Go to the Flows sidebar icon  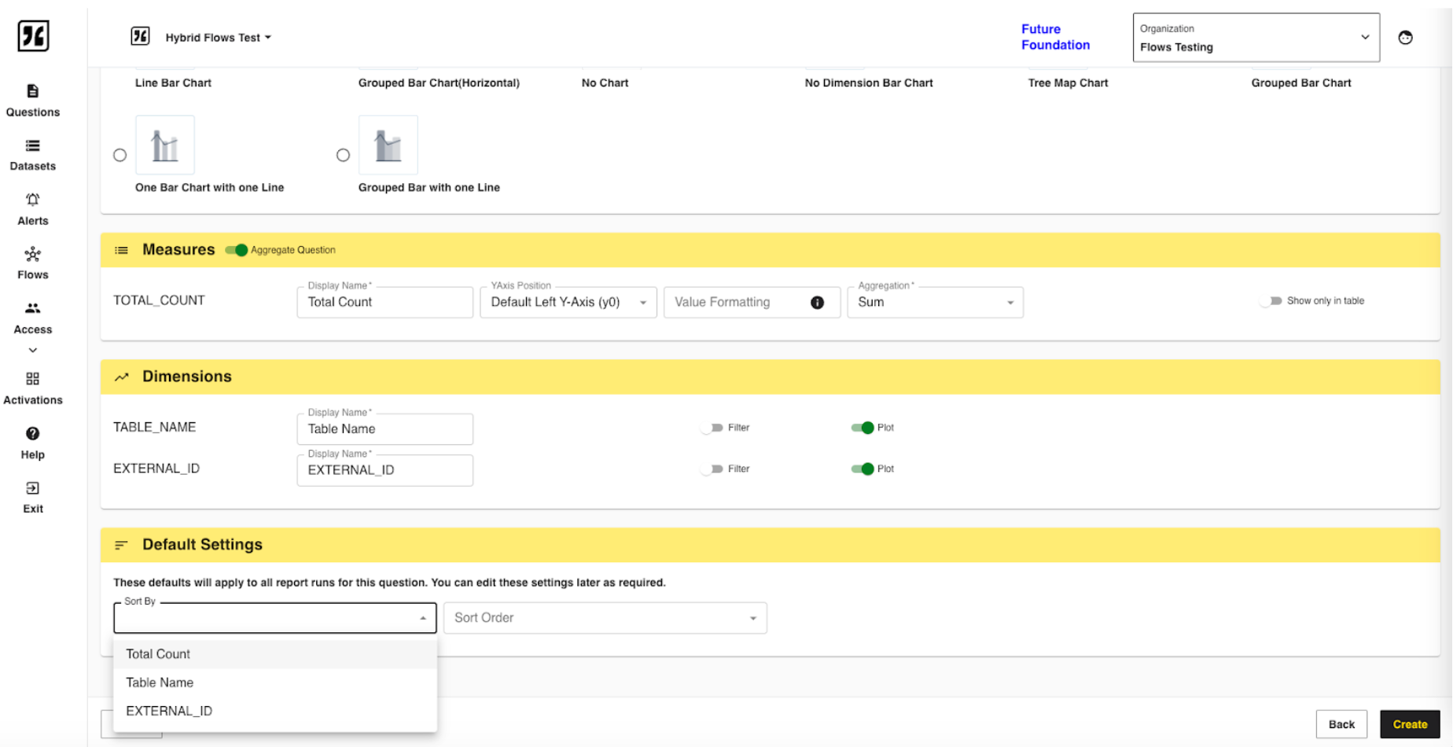point(32,254)
